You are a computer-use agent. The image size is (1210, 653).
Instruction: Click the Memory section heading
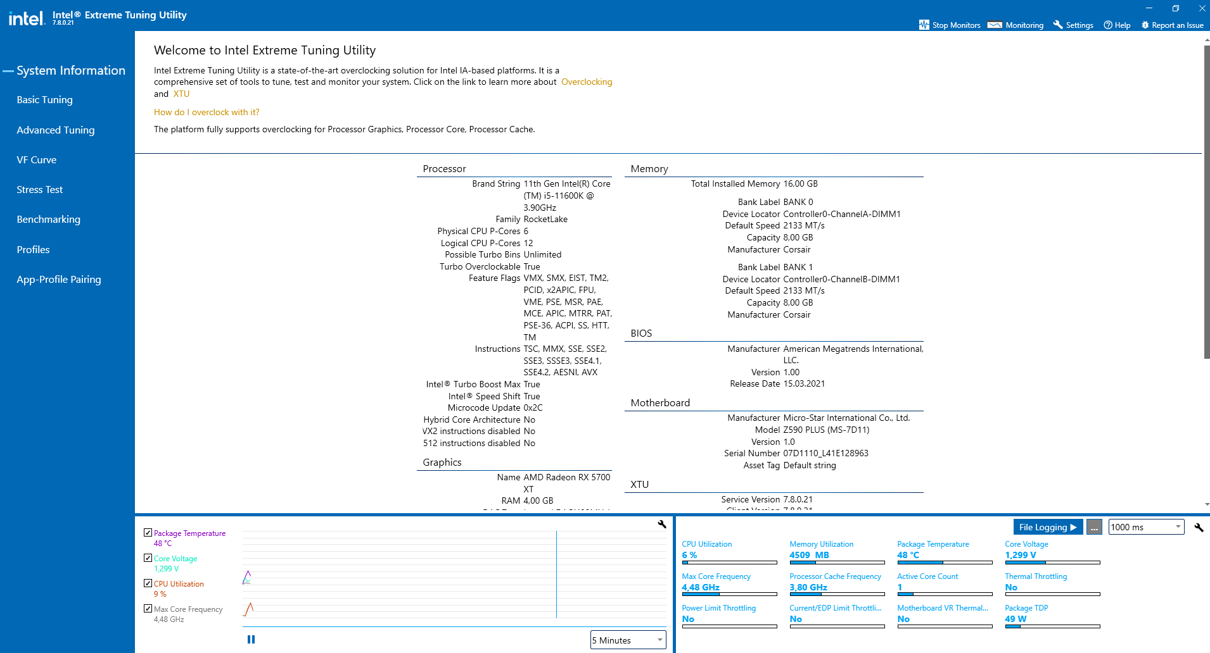[649, 169]
